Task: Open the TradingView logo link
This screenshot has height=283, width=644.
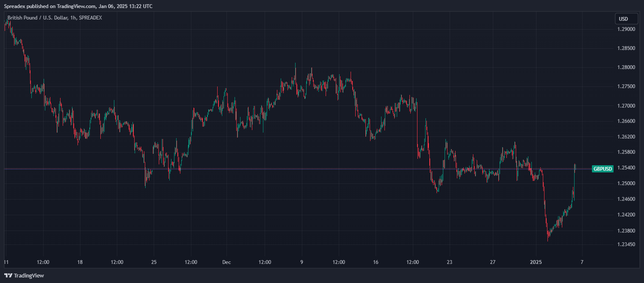Action: click(24, 275)
